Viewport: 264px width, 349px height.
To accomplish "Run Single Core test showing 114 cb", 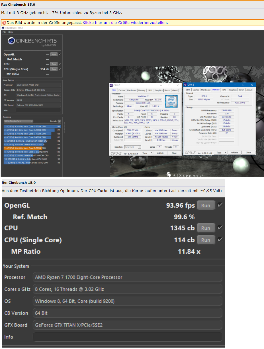I will tap(206, 240).
